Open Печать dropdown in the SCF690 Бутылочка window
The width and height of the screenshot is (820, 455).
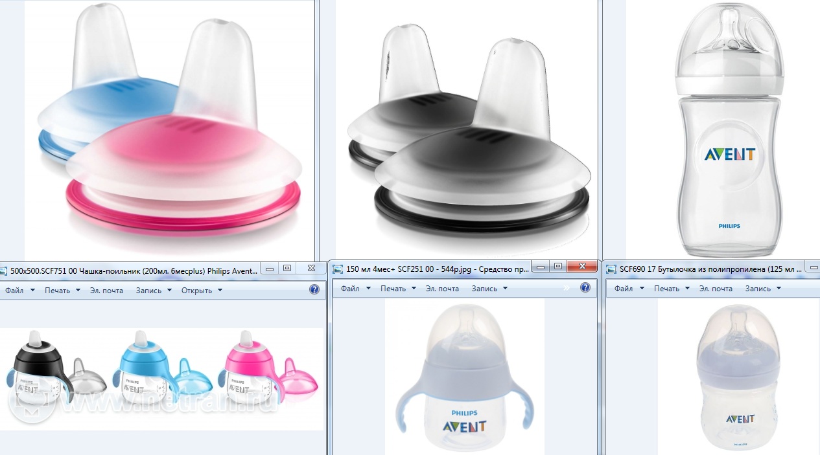(x=672, y=289)
